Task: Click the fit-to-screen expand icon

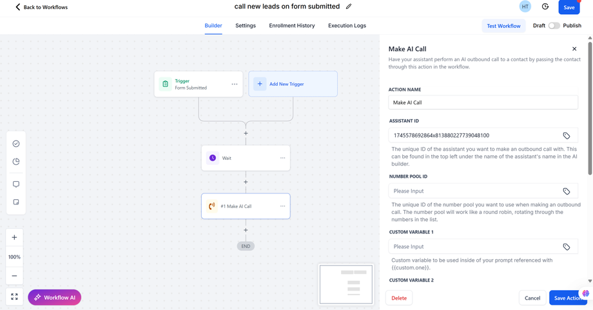Action: (x=14, y=297)
